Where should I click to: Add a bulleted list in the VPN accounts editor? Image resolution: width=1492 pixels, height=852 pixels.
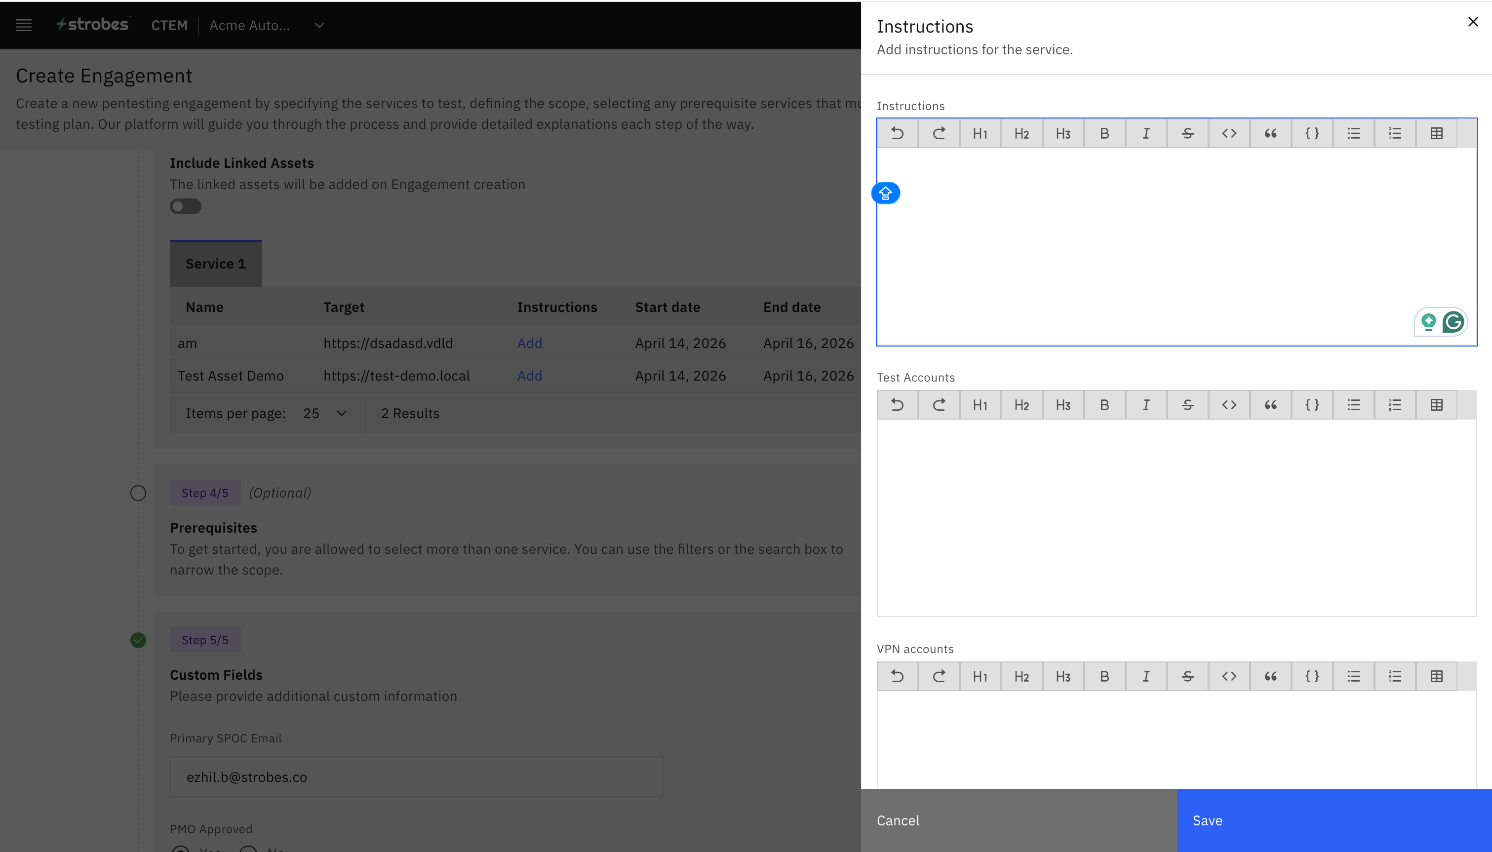coord(1353,676)
